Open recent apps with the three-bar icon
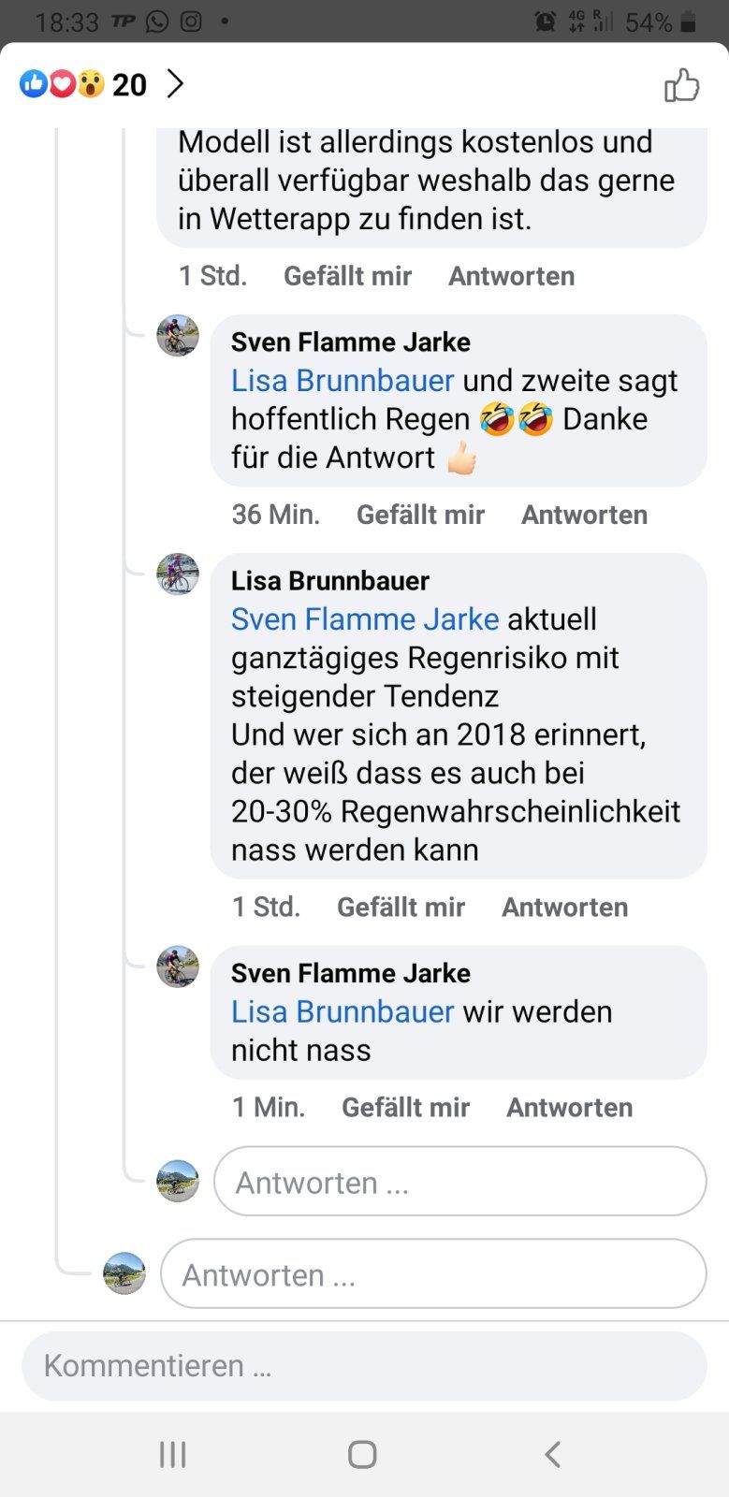Viewport: 729px width, 1497px height. tap(173, 1454)
